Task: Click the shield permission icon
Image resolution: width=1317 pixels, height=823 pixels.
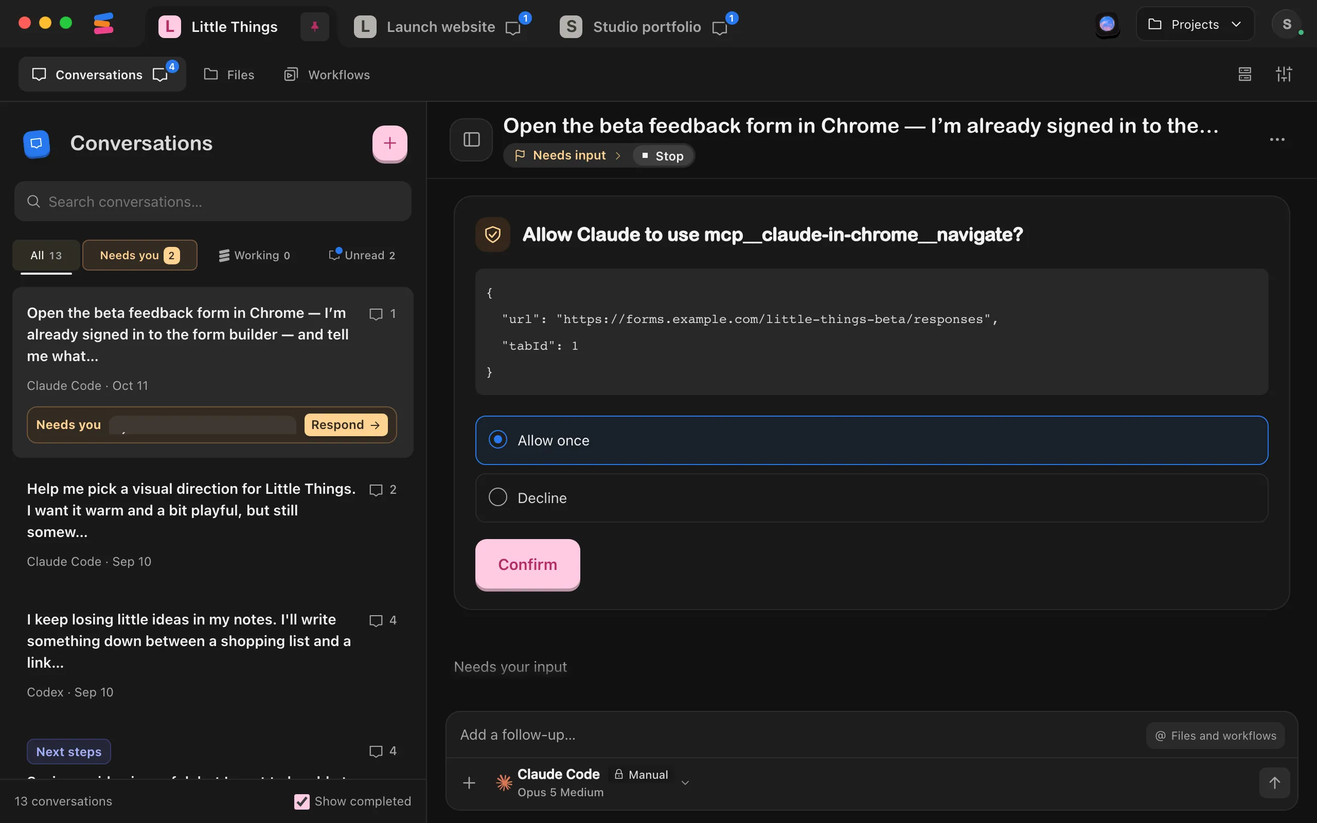Action: click(x=492, y=235)
